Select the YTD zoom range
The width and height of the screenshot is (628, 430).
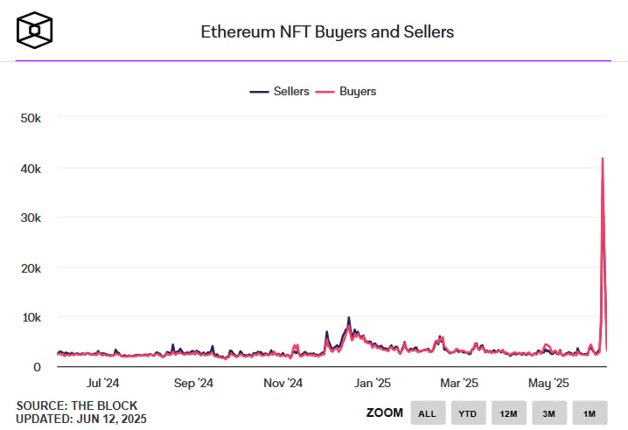click(x=467, y=413)
